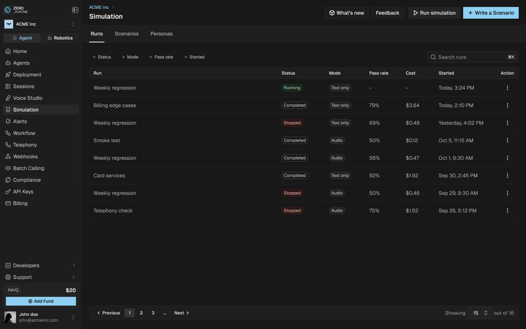Add Mode filter
526x329 pixels.
pos(130,57)
